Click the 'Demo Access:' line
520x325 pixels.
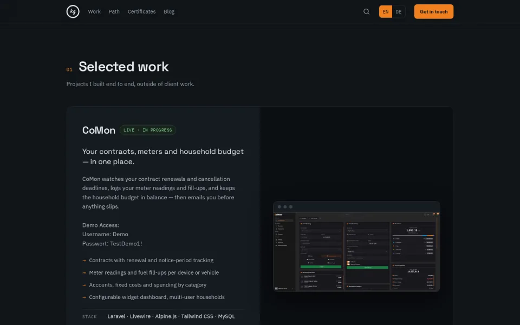click(x=101, y=225)
